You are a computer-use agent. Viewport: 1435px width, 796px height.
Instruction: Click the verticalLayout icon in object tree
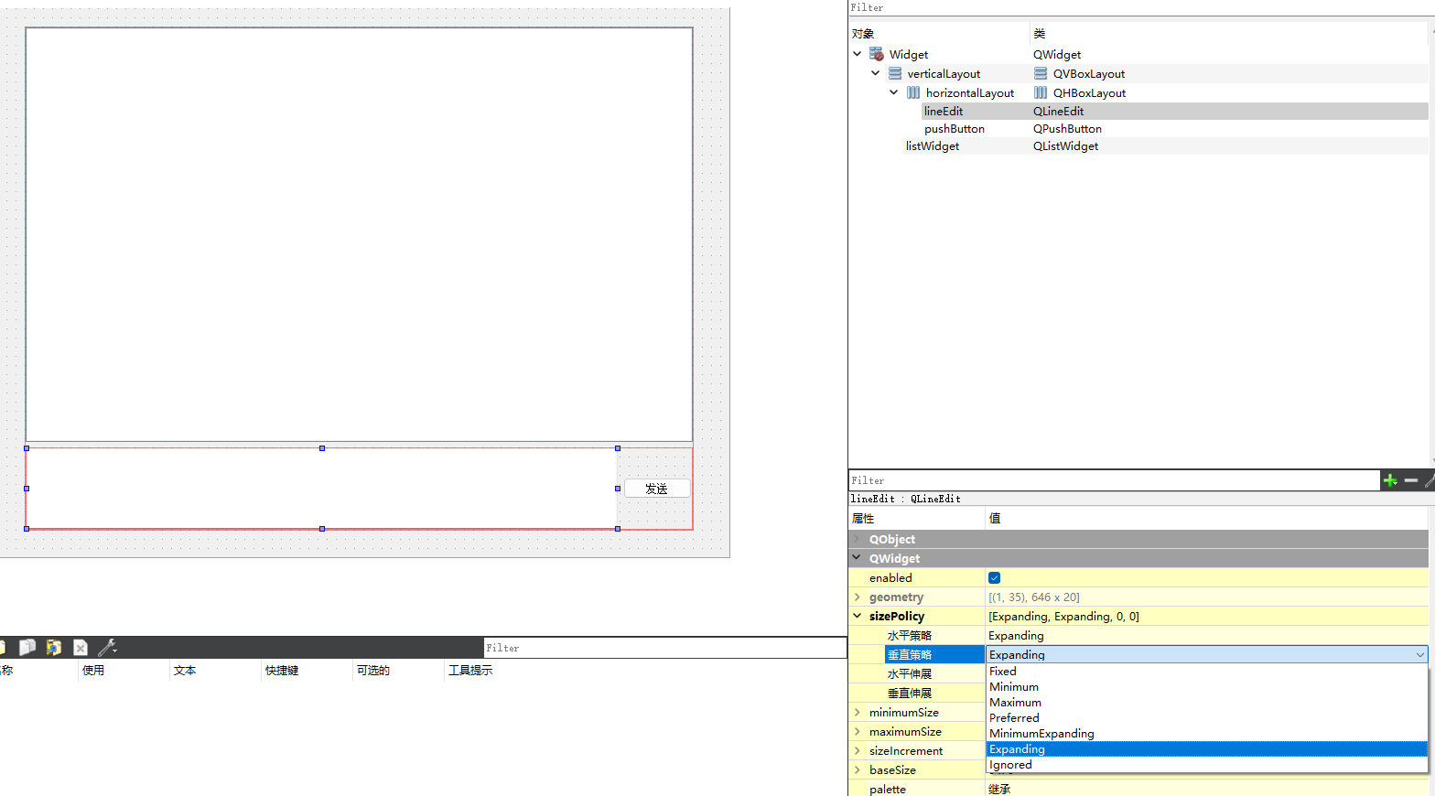[x=895, y=73]
